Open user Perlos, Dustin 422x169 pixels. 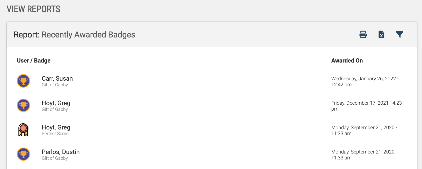[61, 152]
